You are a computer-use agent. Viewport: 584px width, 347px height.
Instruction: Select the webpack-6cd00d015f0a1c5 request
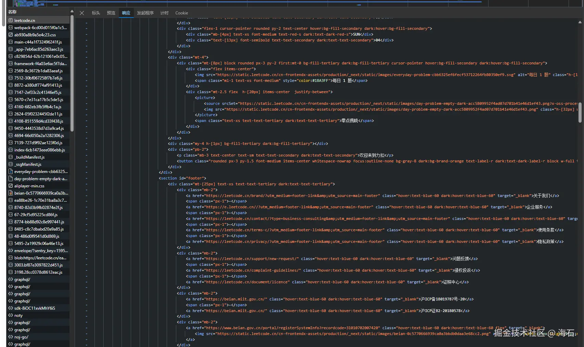click(x=38, y=28)
